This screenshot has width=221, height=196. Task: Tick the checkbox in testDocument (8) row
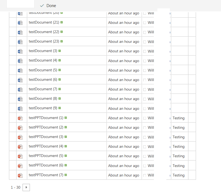(145, 99)
